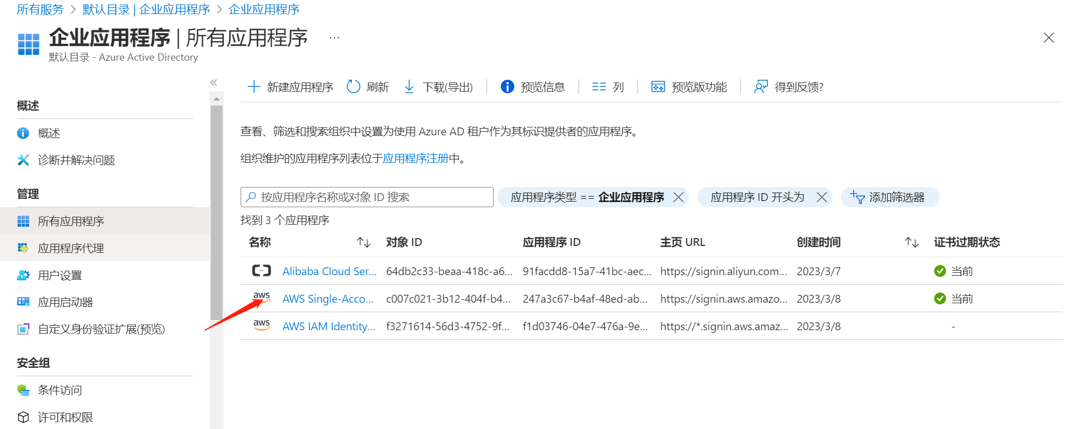Go to 默认目录 | 企业应用程序 breadcrumb
The height and width of the screenshot is (429, 1068).
tap(146, 10)
